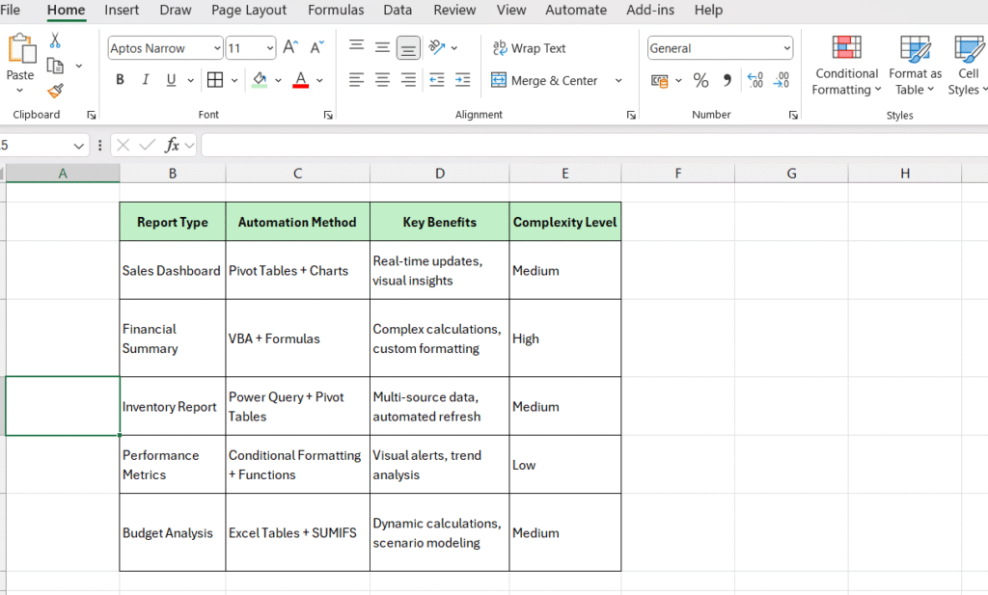
Task: Confirm entry with checkmark icon
Action: pos(148,146)
